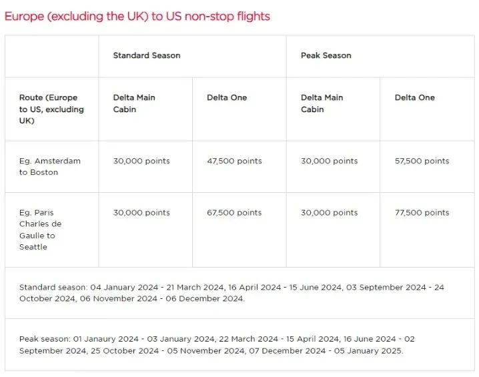The image size is (479, 377).
Task: Click Delta One header under Peak Season
Action: (414, 97)
